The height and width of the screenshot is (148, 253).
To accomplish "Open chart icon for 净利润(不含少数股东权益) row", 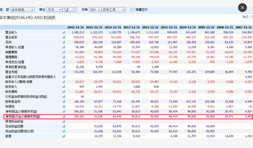I will point(64,116).
